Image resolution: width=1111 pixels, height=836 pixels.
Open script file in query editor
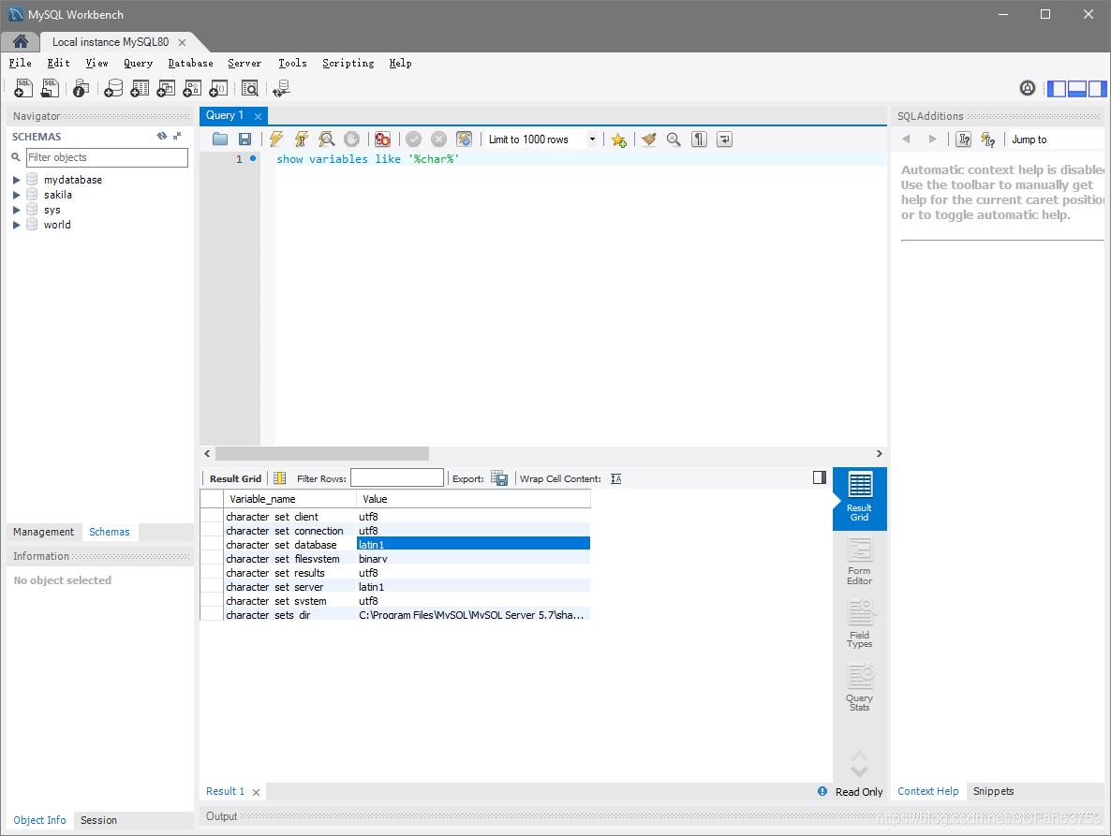tap(220, 139)
